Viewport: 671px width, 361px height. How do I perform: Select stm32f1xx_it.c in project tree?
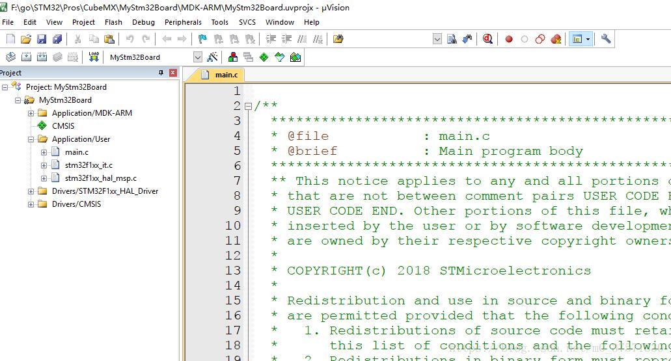point(89,165)
